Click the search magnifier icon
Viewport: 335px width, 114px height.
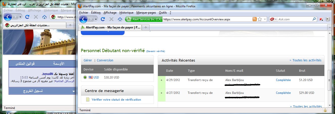314,19
